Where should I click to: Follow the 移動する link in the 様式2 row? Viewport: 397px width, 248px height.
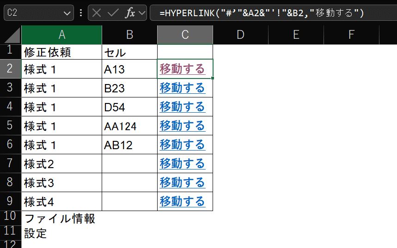182,163
